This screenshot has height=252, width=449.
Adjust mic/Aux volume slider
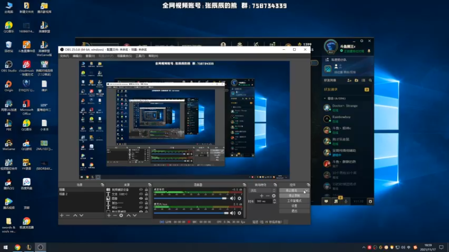pos(191,213)
